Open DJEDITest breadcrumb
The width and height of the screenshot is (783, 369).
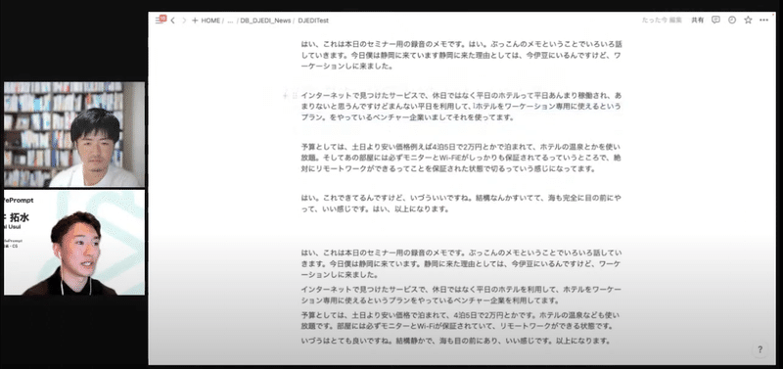click(x=313, y=21)
